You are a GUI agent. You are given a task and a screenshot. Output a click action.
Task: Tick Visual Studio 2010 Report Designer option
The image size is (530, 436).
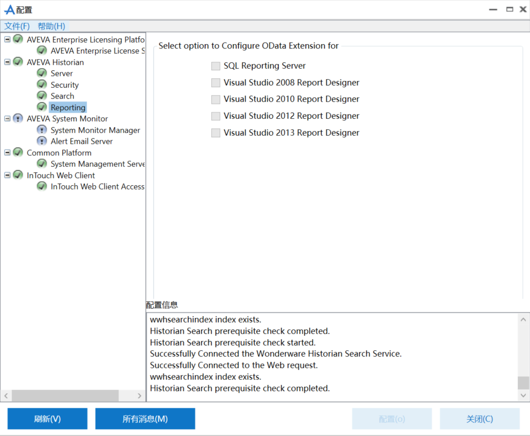pos(216,100)
